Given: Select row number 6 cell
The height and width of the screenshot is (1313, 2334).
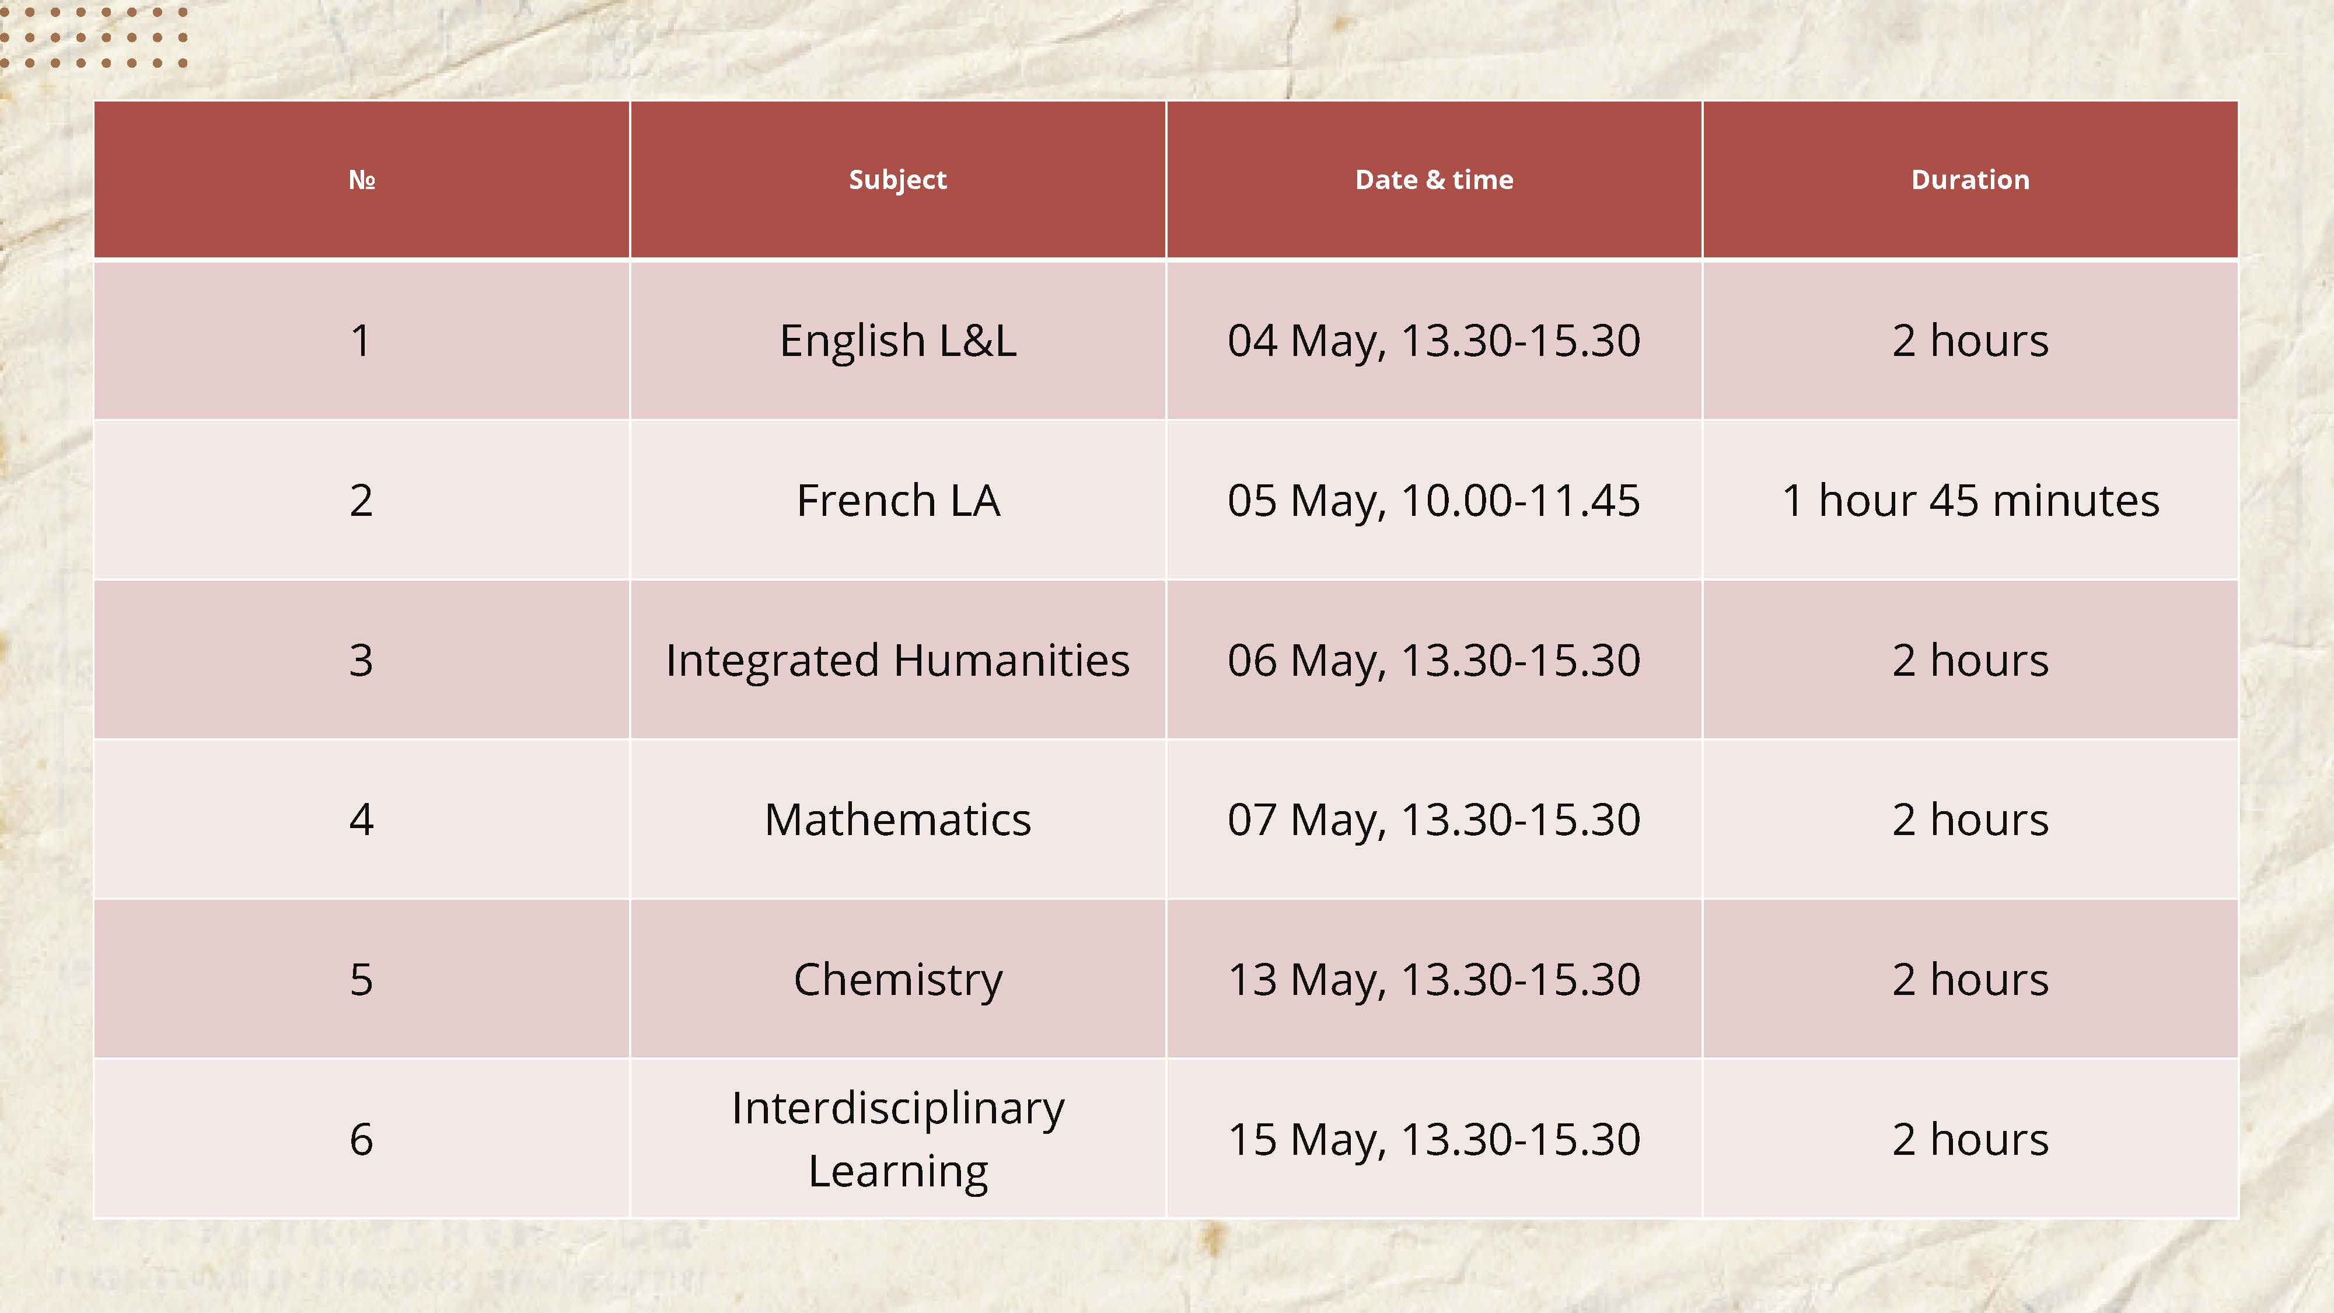Looking at the screenshot, I should (x=362, y=1138).
